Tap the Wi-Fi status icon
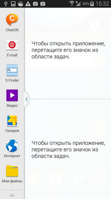 (72, 4)
